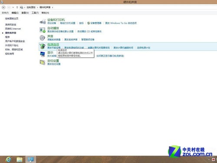Go up one folder level
Image resolution: width=217 pixels, height=163 pixels.
pos(17,7)
